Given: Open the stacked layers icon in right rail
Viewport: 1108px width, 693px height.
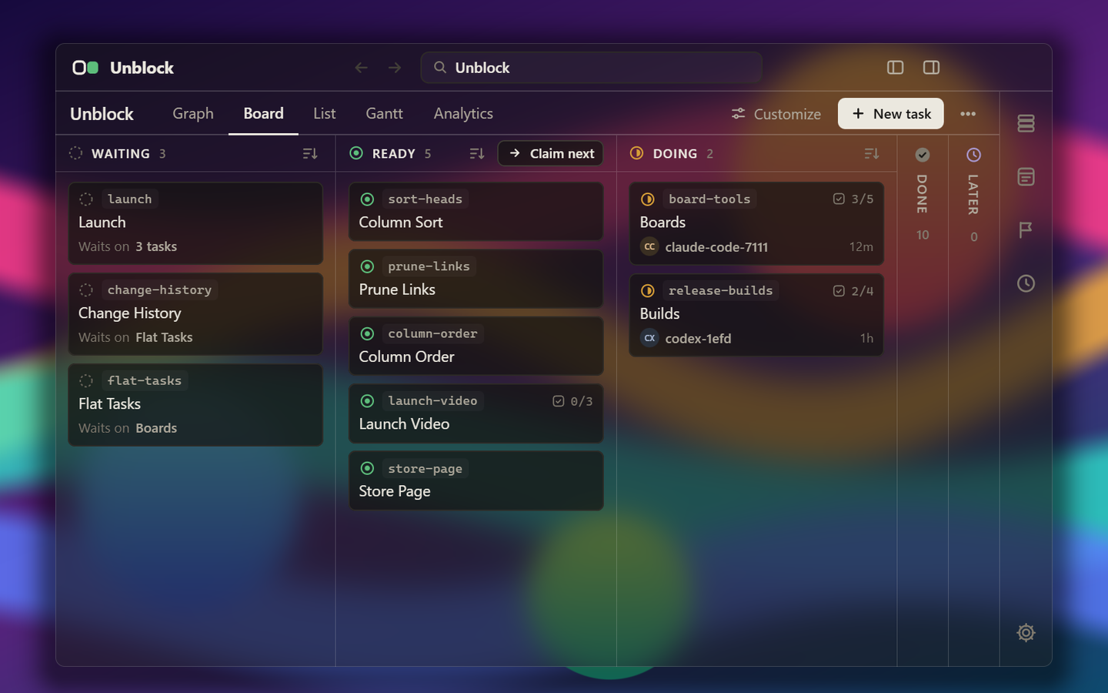Looking at the screenshot, I should point(1026,123).
